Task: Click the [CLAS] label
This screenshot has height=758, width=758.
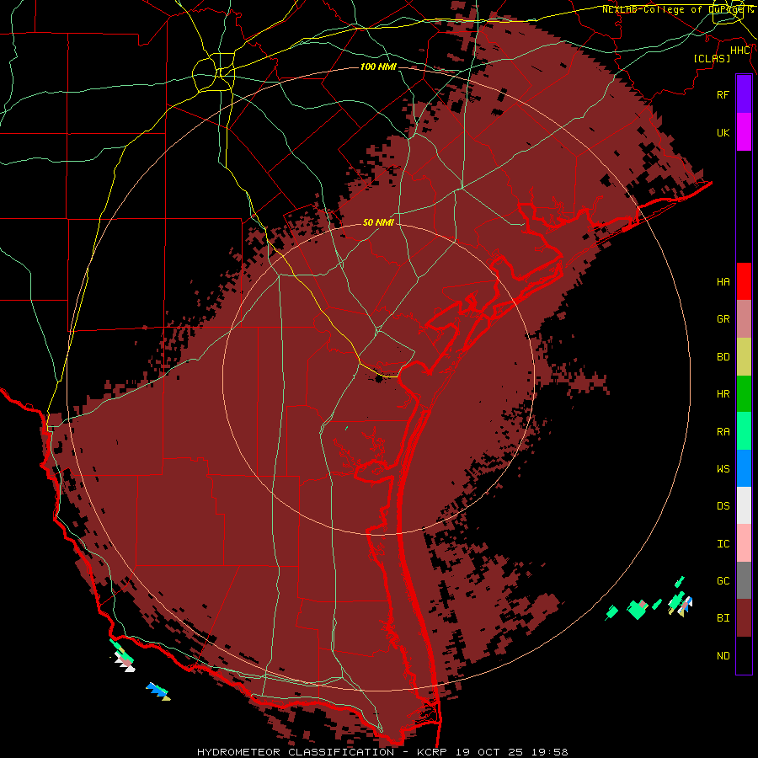Action: [x=712, y=58]
